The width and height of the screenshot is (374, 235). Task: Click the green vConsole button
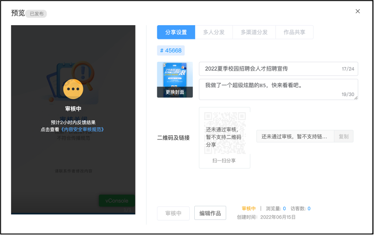pyautogui.click(x=117, y=201)
